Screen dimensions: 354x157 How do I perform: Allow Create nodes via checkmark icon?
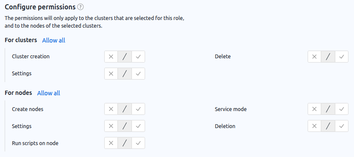pos(138,109)
